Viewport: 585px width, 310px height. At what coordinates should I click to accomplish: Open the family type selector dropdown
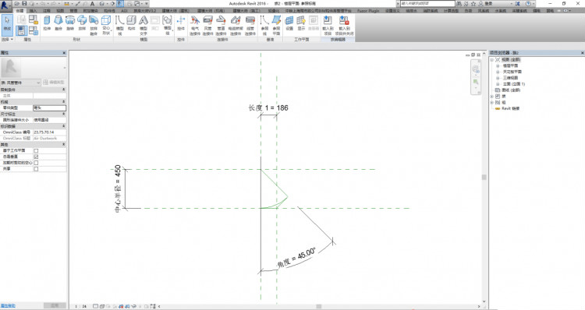click(x=20, y=83)
